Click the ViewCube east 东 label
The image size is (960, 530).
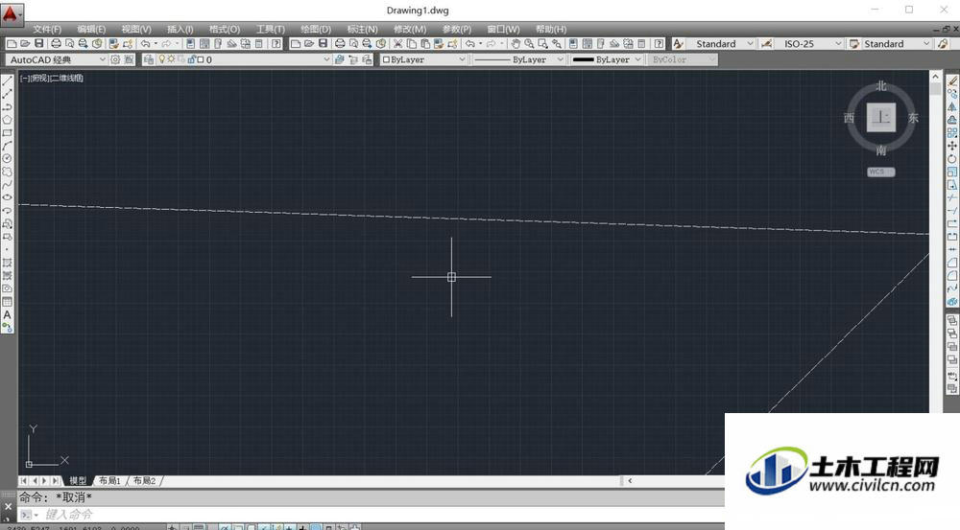tap(914, 118)
